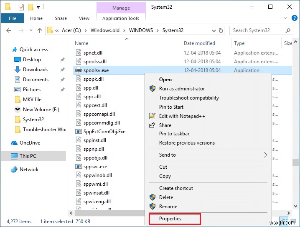Image resolution: width=300 pixels, height=227 pixels.
Task: Click the Properties quick access toolbar icon
Action: pos(22,7)
